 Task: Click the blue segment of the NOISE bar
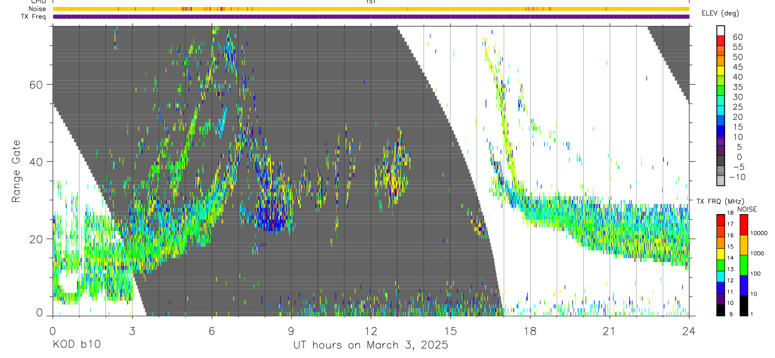743,284
